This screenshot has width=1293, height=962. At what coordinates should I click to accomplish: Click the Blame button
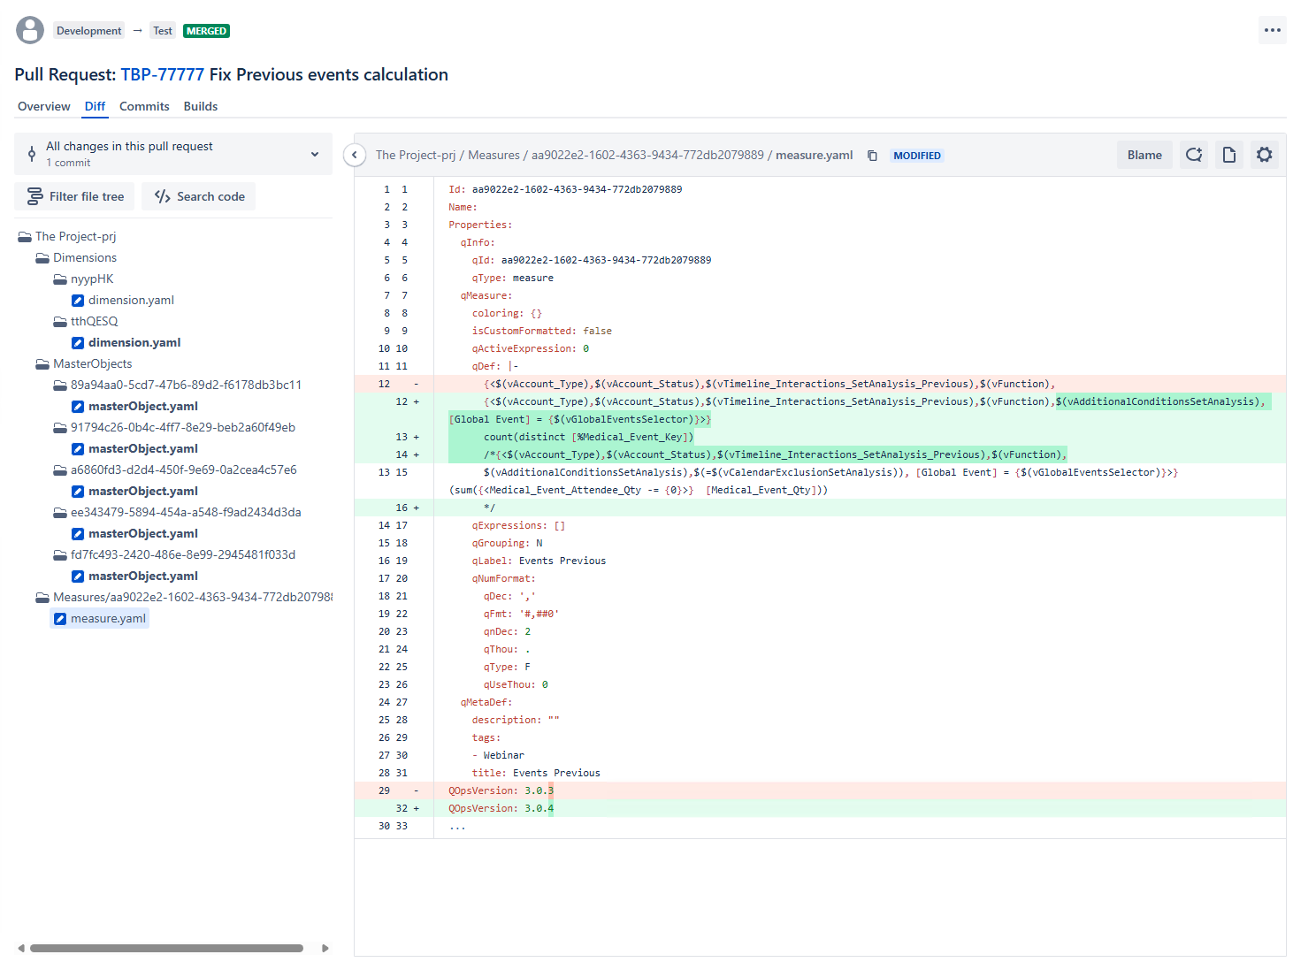[1144, 155]
